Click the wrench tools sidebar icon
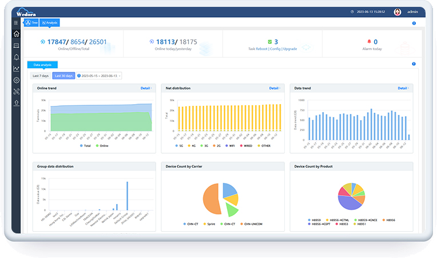437x258 pixels. 16,92
